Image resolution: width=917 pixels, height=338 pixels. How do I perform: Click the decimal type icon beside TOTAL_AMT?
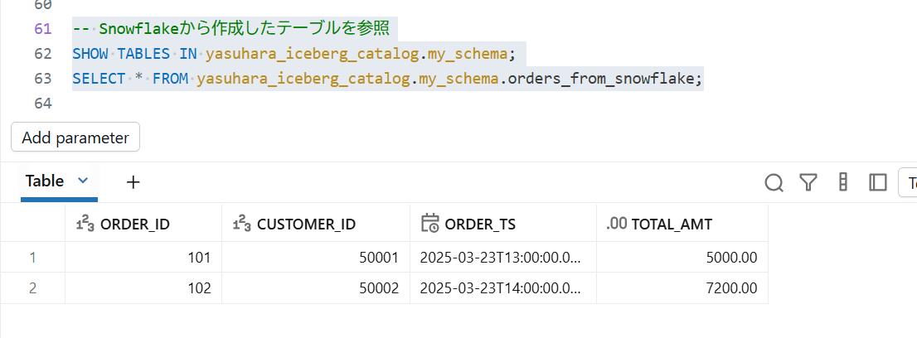point(616,223)
